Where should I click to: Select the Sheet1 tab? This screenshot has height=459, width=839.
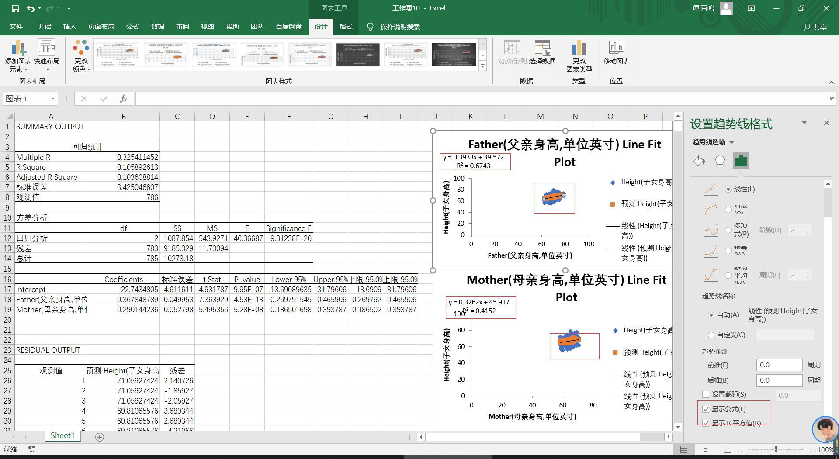coord(62,435)
